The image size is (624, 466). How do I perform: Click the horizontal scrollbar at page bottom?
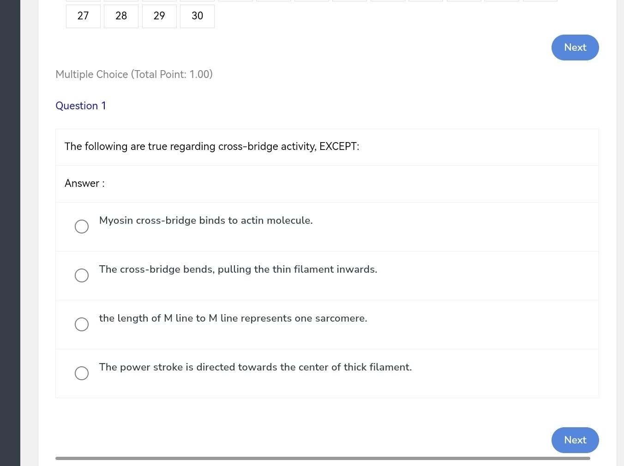(322, 458)
